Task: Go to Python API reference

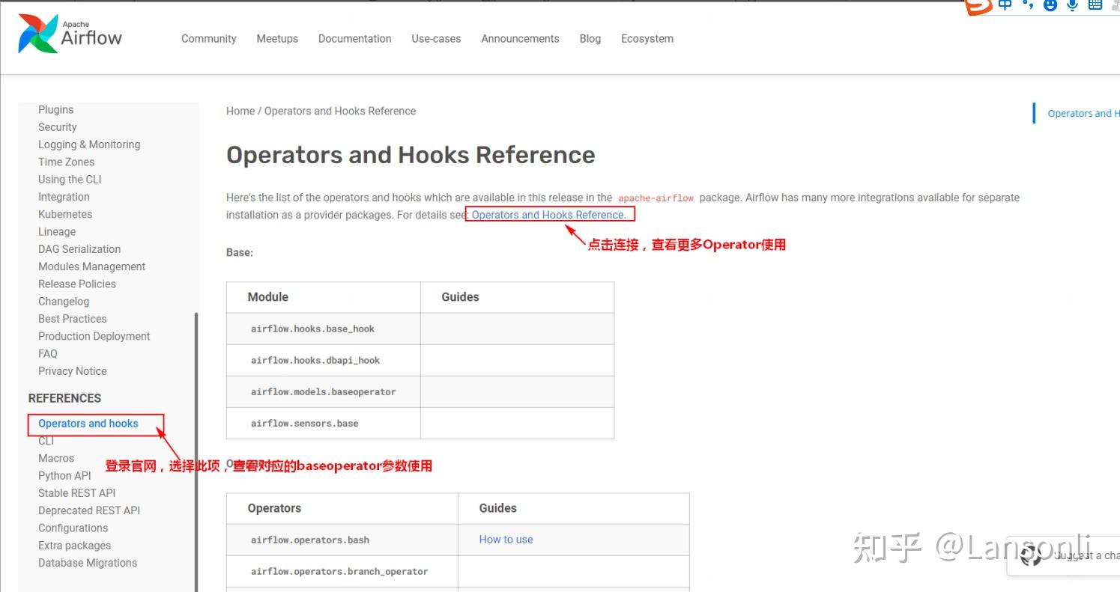Action: coord(64,475)
